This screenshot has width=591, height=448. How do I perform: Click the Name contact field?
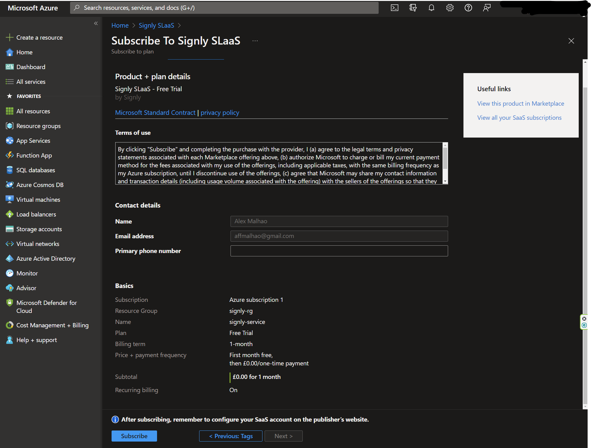(339, 221)
